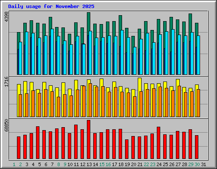Viewport: 217px width, 169px height.
Task: Click the 4398 axis label of the top chart
Action: pos(6,17)
